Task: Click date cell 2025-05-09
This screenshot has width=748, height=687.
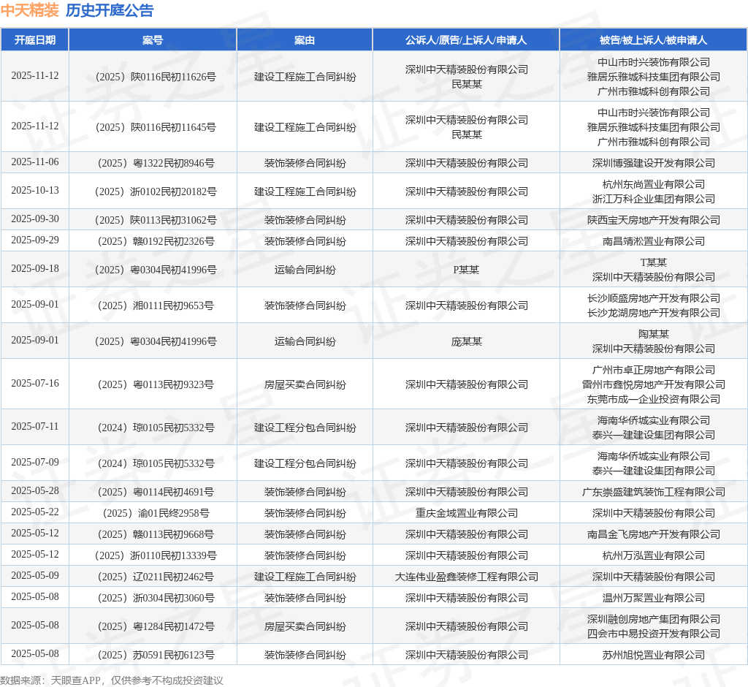Action: click(x=35, y=575)
